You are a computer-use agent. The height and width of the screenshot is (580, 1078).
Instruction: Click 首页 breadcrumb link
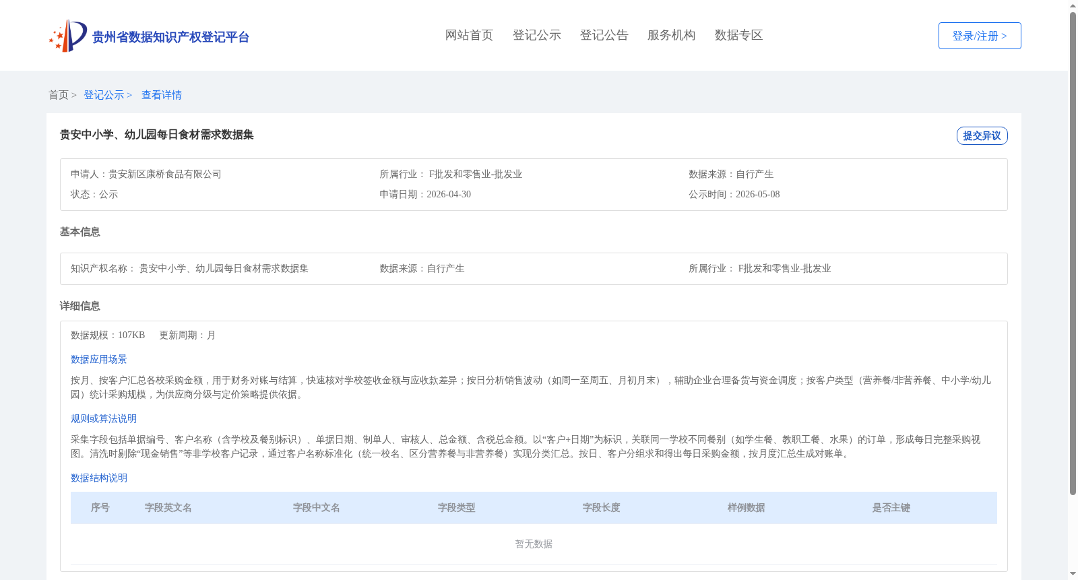[59, 95]
